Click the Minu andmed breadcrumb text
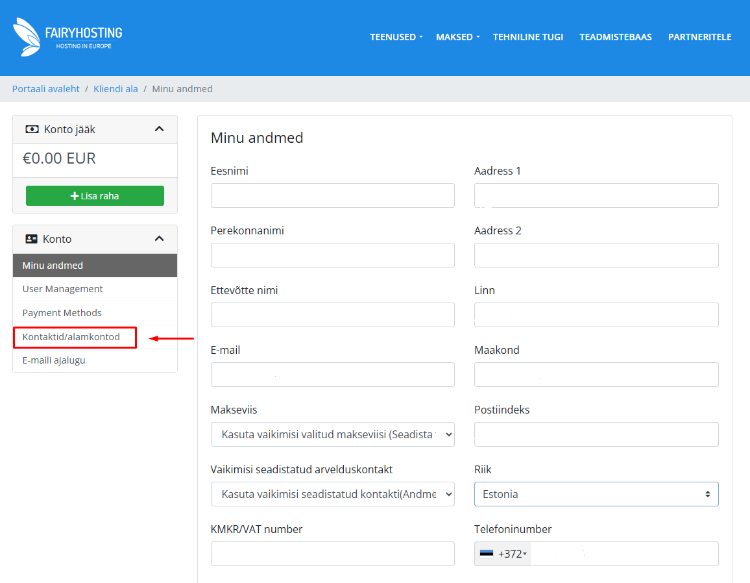750x583 pixels. point(182,89)
